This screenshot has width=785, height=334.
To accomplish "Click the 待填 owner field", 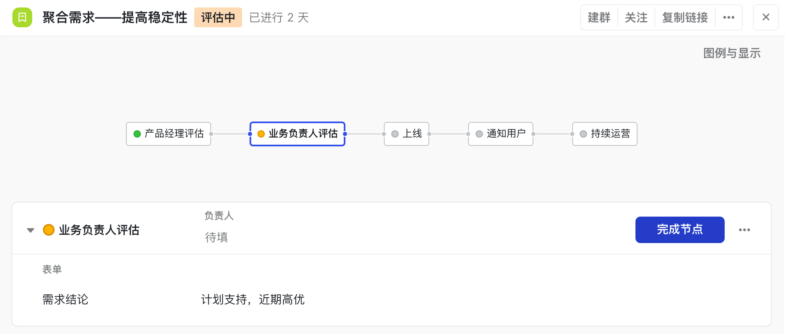I will [216, 237].
